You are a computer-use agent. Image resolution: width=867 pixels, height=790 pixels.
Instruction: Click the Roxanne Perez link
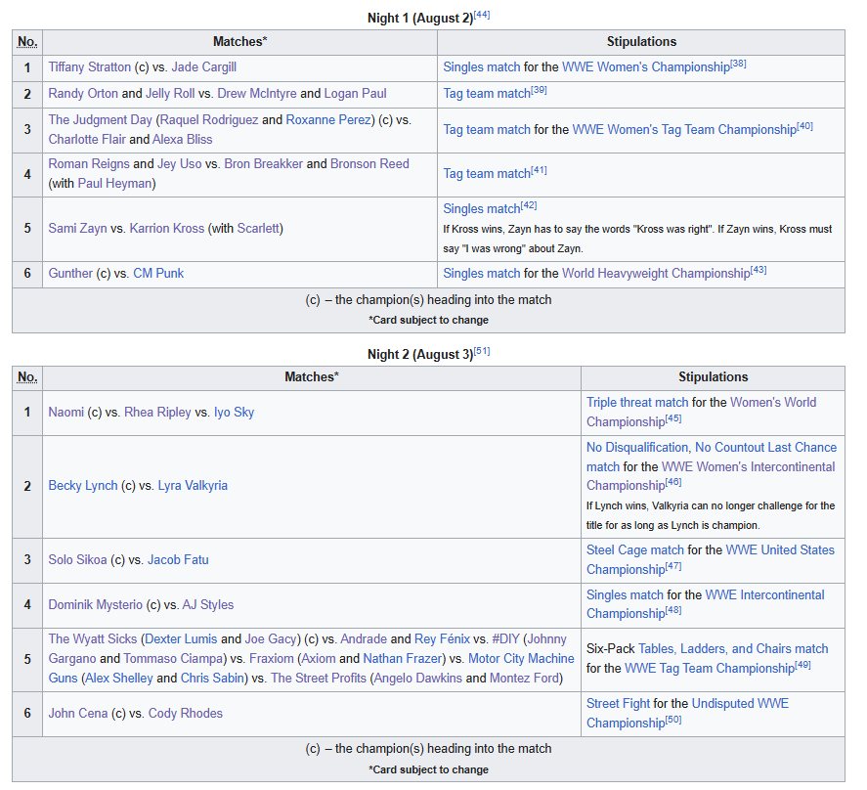tap(328, 120)
